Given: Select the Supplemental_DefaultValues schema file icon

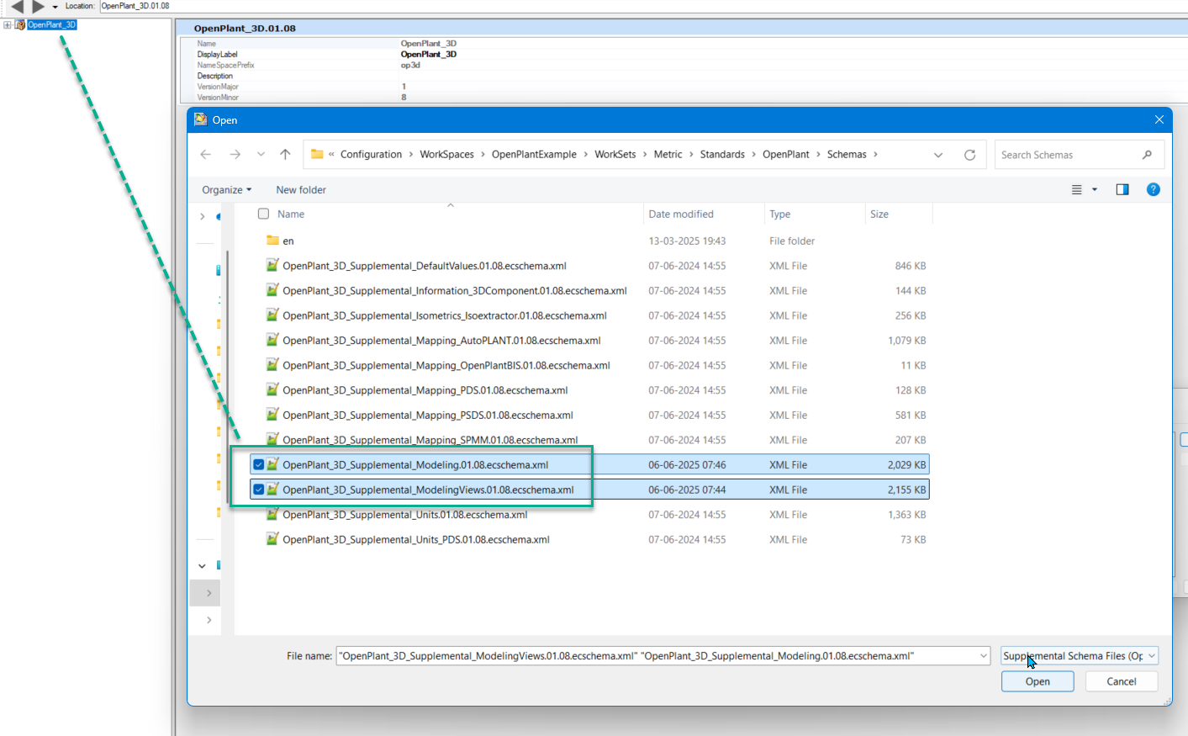Looking at the screenshot, I should 272,266.
